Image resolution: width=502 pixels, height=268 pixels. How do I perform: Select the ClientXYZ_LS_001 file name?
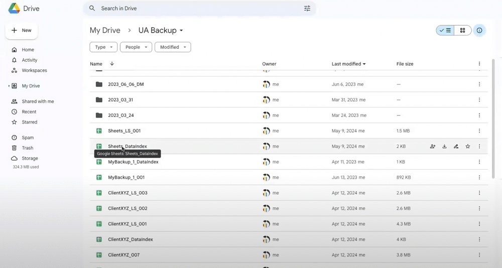(128, 224)
